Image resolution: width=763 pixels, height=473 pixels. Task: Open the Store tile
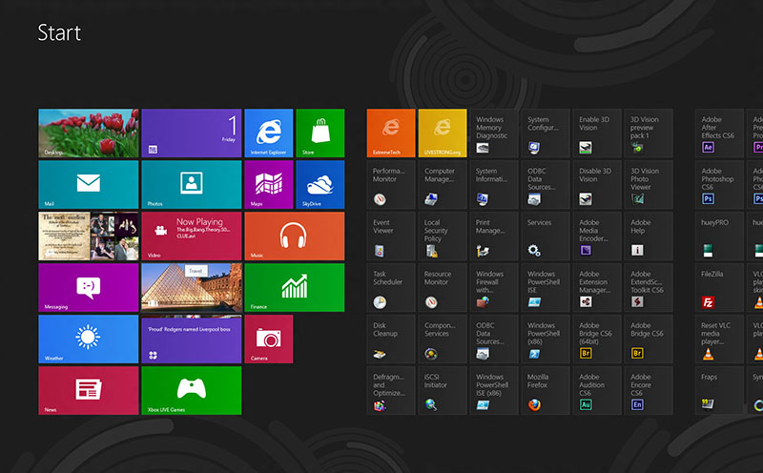coord(320,133)
